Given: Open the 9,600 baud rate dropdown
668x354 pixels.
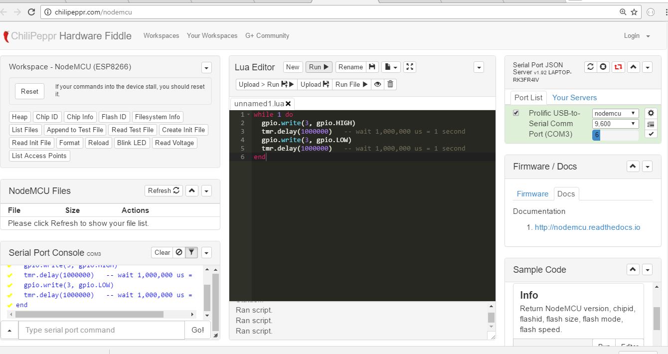Looking at the screenshot, I should point(615,124).
